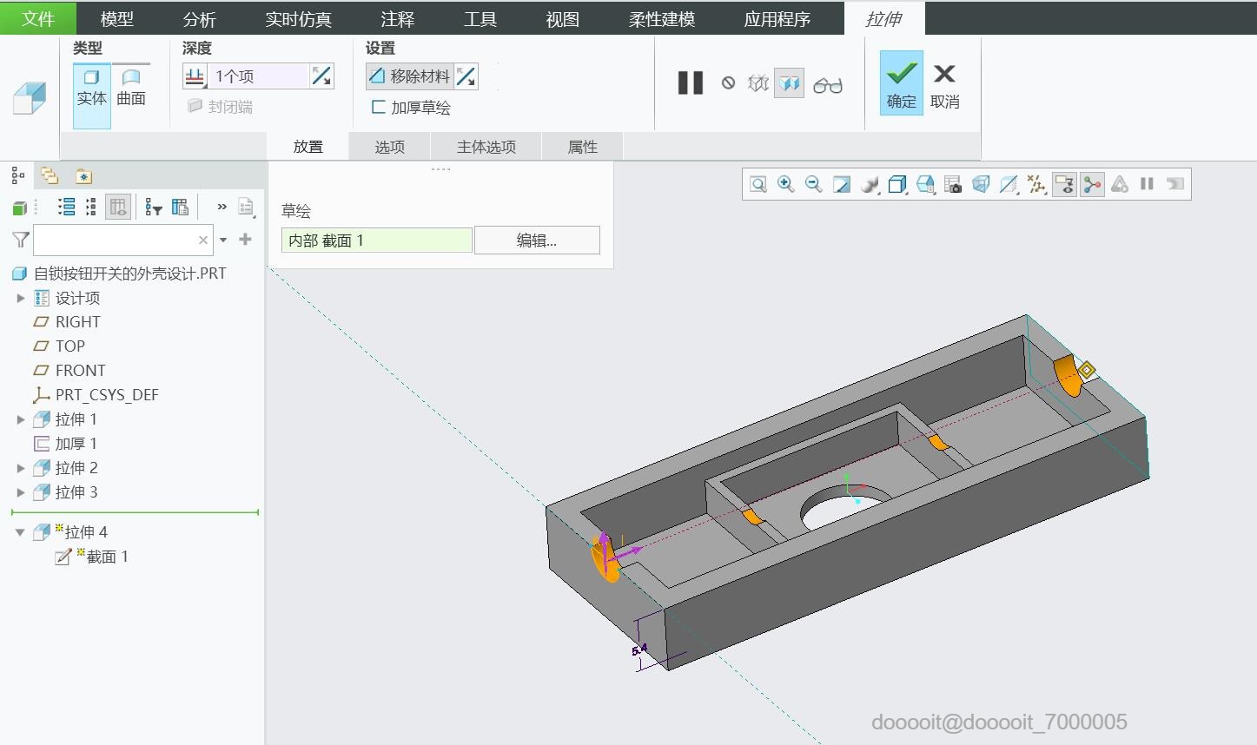Open the depth option dropdown showing 1个项
The height and width of the screenshot is (745, 1257).
[x=261, y=76]
